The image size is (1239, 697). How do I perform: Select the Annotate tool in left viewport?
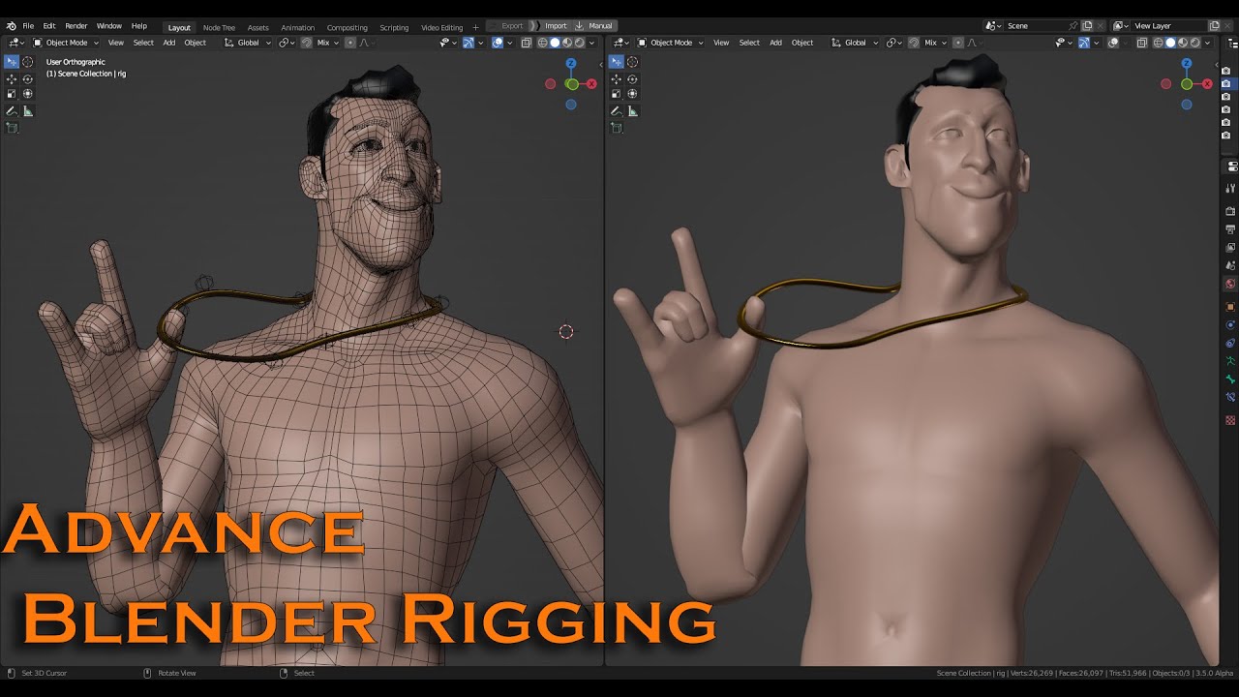12,111
